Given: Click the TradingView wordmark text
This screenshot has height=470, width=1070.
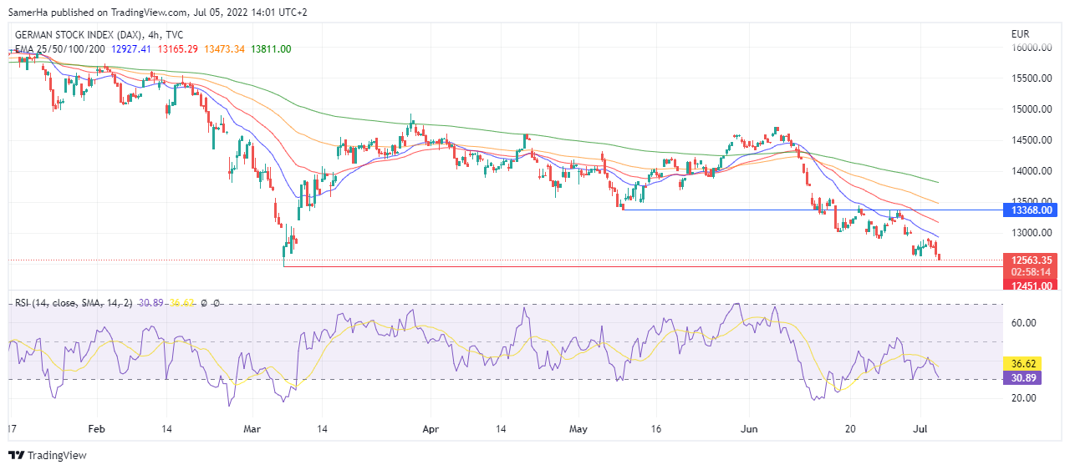Looking at the screenshot, I should [57, 455].
